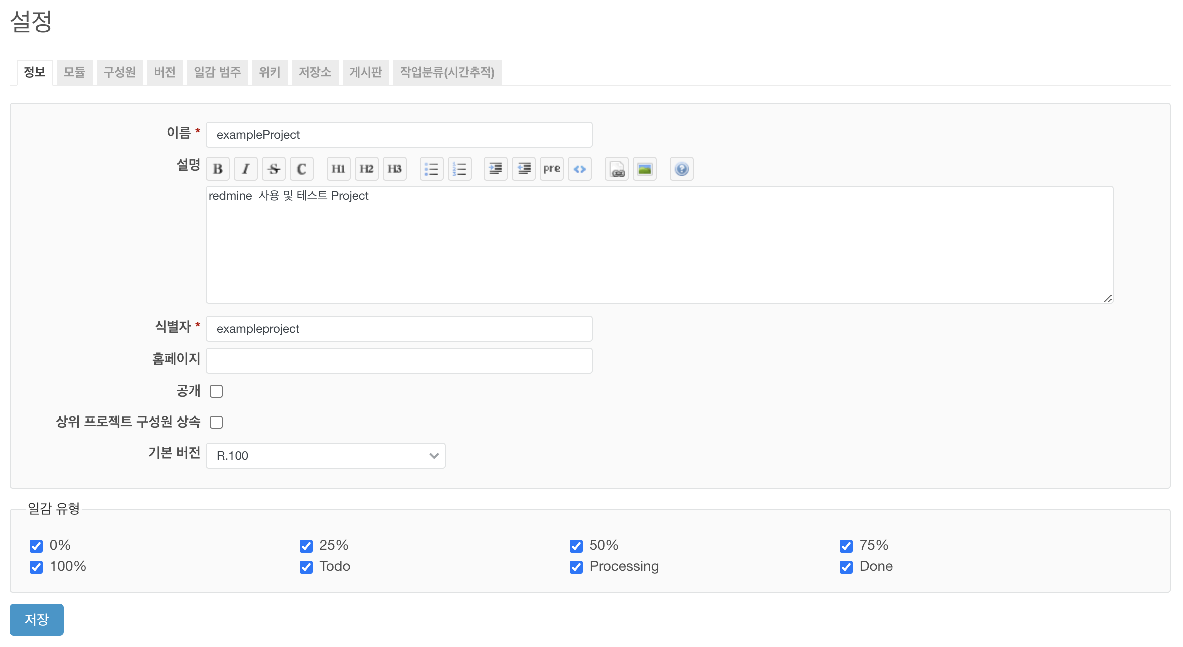Apply bold formatting in description toolbar
The width and height of the screenshot is (1183, 647).
(x=218, y=169)
